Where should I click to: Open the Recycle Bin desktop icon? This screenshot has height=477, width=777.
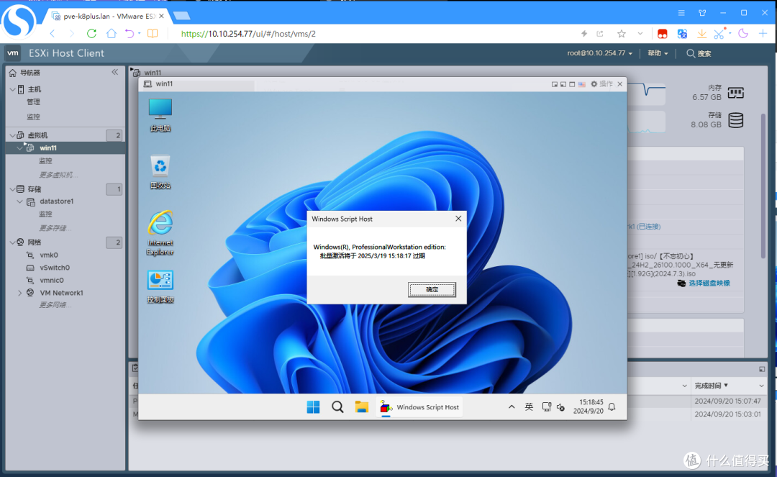160,173
